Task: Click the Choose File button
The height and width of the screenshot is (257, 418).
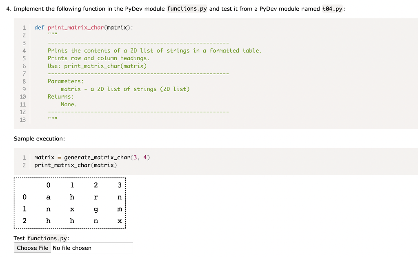Action: click(x=32, y=248)
